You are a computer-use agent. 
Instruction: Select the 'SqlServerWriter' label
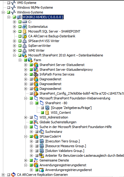point(39,46)
